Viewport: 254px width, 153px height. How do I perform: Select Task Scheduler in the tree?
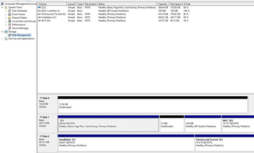pos(19,11)
